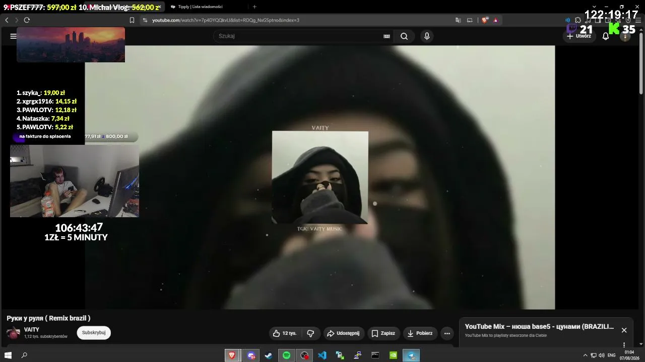Open the taskbar clock and calendar

629,355
